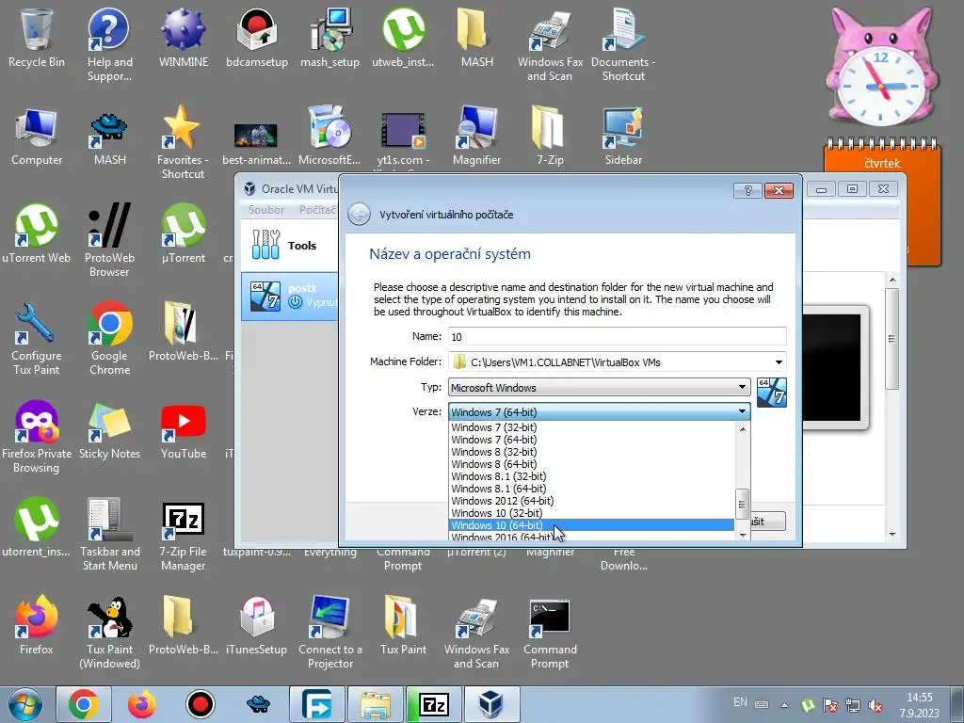Launch ProtoWeb Browser shortcut

[109, 240]
